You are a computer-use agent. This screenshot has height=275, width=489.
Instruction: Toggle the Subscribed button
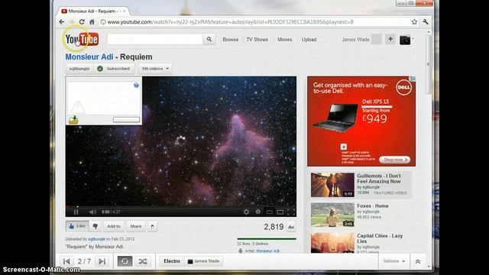point(114,69)
